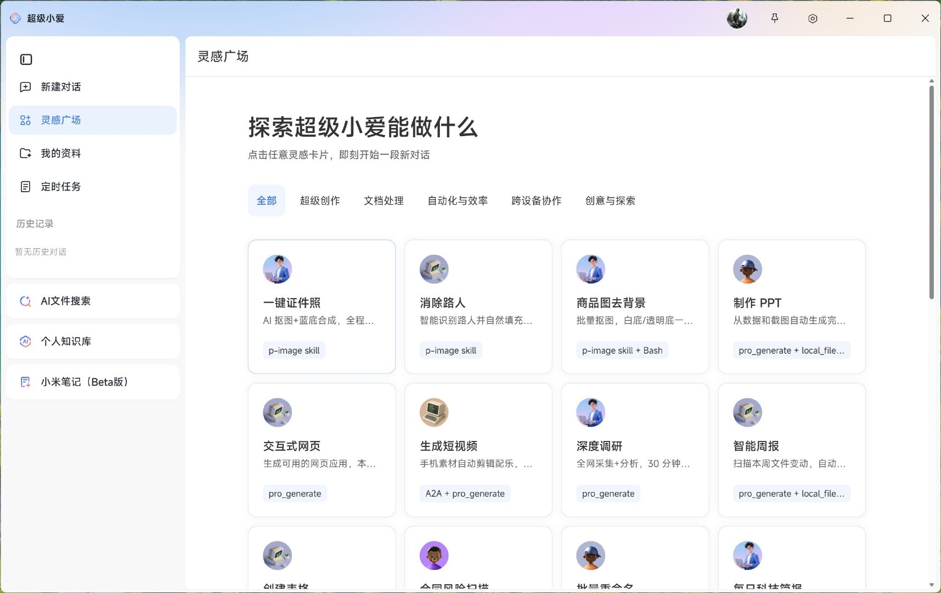The height and width of the screenshot is (593, 941).
Task: Click the avatar on 一键证件照 card
Action: tap(278, 269)
